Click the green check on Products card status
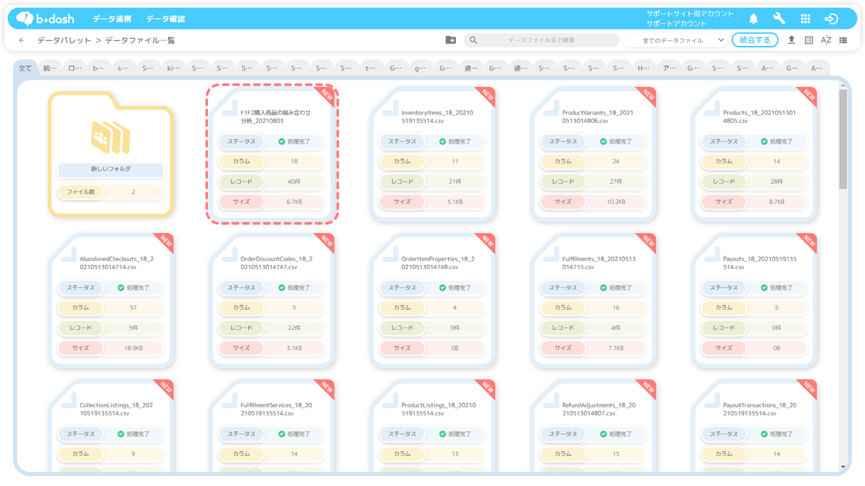The width and height of the screenshot is (865, 486). 764,142
